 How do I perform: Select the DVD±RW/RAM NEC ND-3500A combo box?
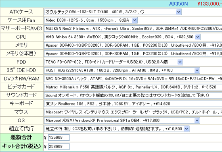coord(133,79)
